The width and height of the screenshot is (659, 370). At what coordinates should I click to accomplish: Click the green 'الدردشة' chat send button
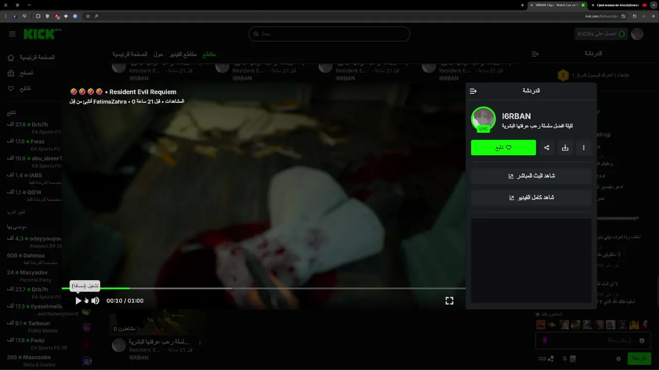[x=639, y=358]
